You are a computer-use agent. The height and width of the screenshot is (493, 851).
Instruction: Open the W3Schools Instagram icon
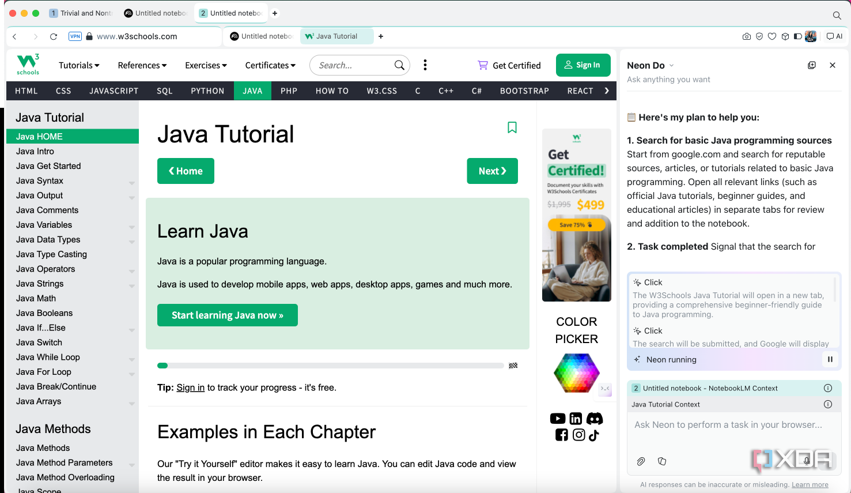579,435
